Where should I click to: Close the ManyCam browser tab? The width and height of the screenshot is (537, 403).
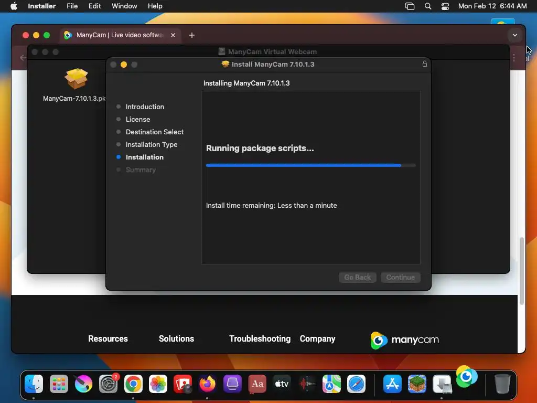point(173,35)
